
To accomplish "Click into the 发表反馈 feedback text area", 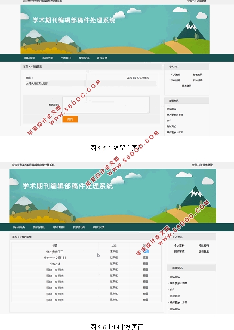I will (106, 105).
